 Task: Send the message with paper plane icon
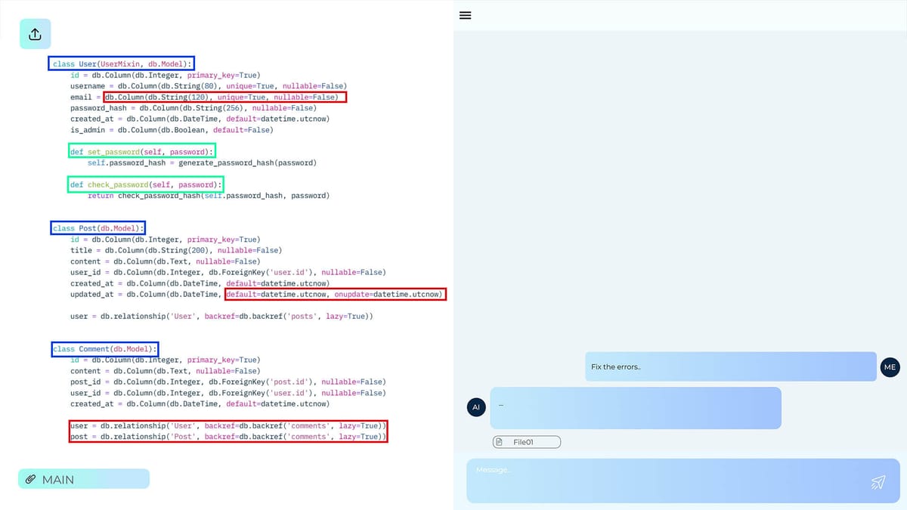pyautogui.click(x=878, y=482)
